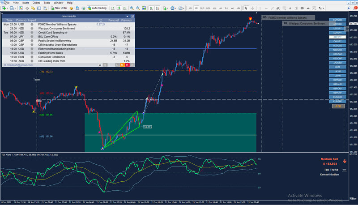The width and height of the screenshot is (358, 205).
Task: Toggle the orange M impact filter
Action: pyautogui.click(x=122, y=65)
